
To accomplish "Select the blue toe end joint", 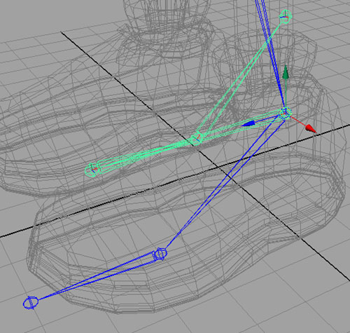I will tap(31, 303).
